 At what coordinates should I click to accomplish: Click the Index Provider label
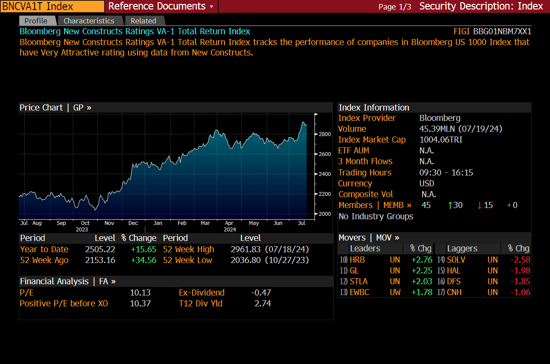point(367,118)
